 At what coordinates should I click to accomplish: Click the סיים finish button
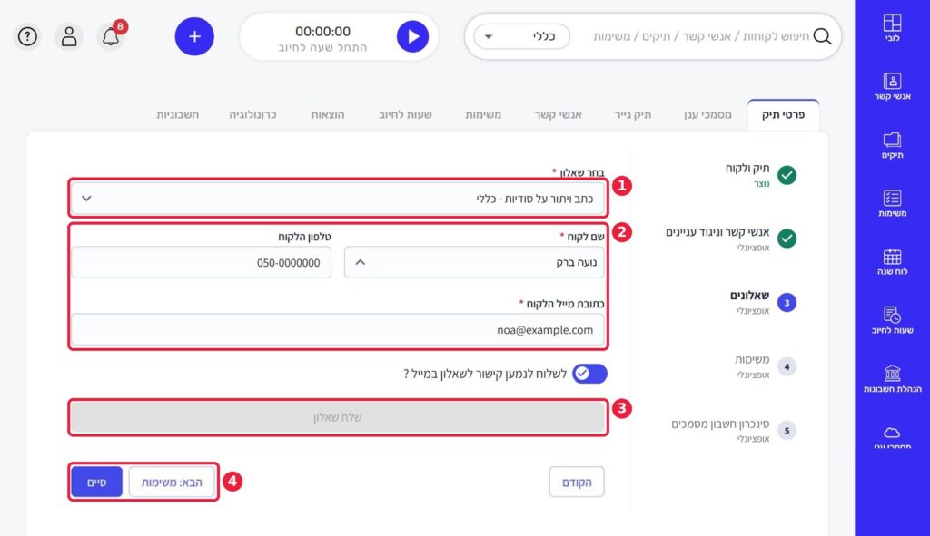coord(96,482)
